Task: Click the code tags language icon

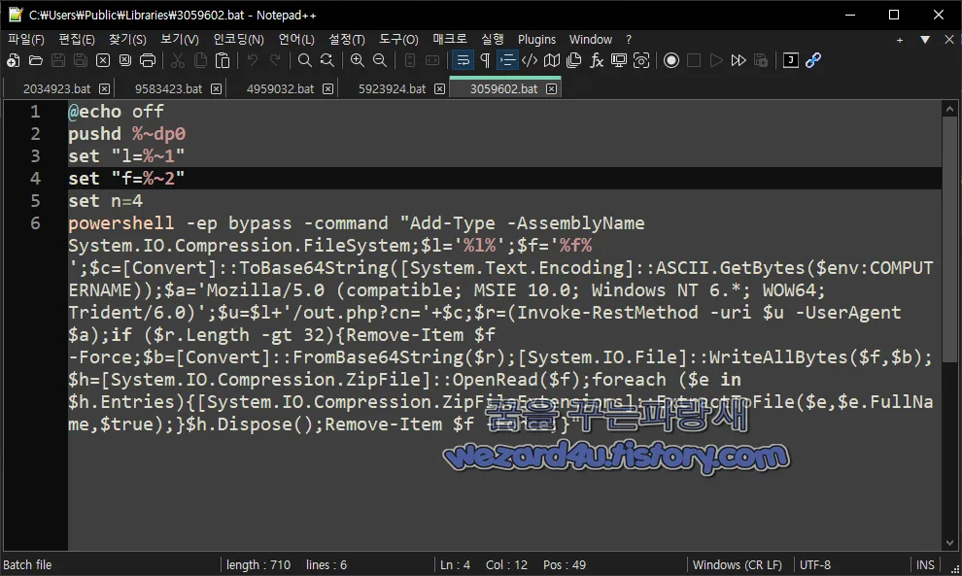Action: pos(530,60)
